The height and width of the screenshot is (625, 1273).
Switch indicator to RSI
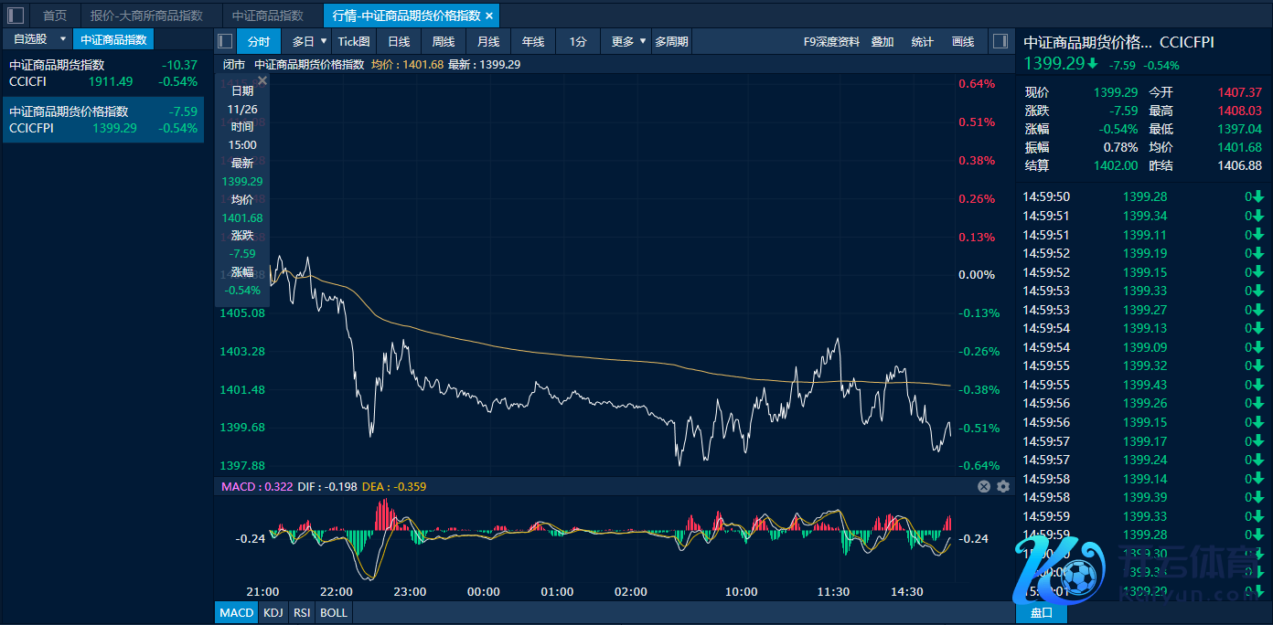coord(302,612)
